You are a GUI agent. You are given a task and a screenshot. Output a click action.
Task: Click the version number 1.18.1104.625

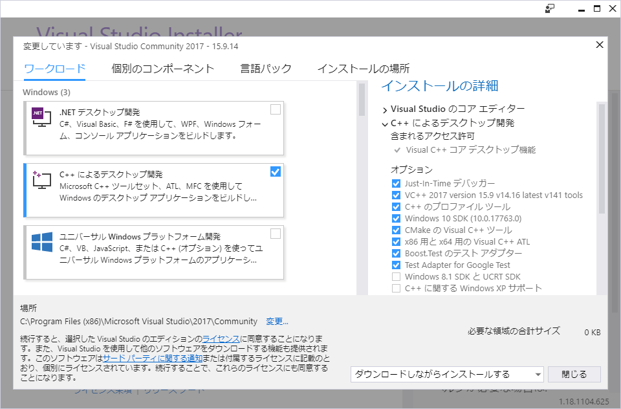coord(583,402)
